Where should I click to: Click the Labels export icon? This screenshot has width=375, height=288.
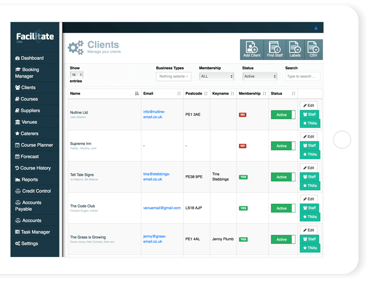[295, 50]
